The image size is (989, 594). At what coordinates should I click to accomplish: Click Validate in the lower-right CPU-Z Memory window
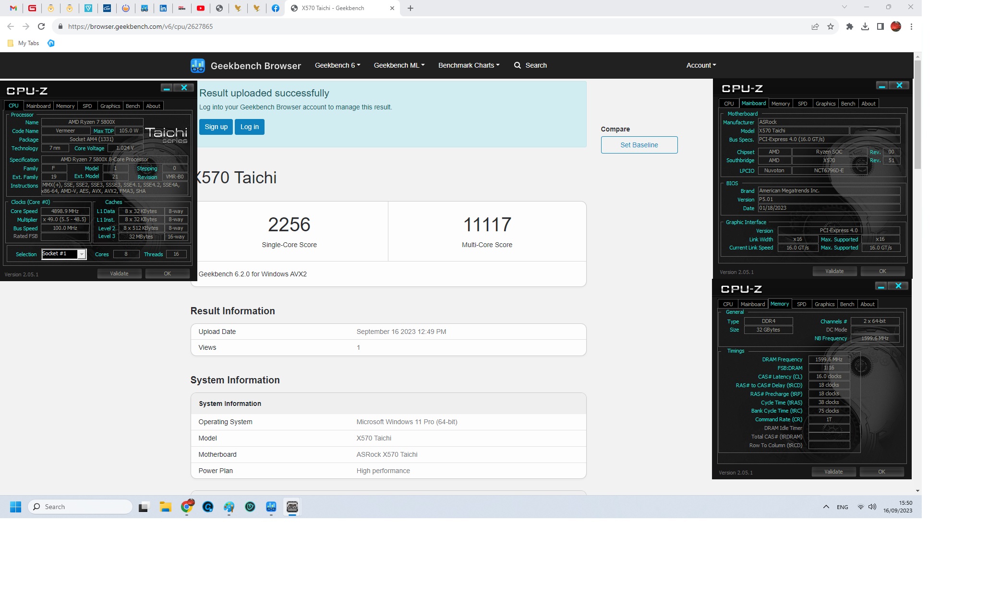pyautogui.click(x=833, y=472)
